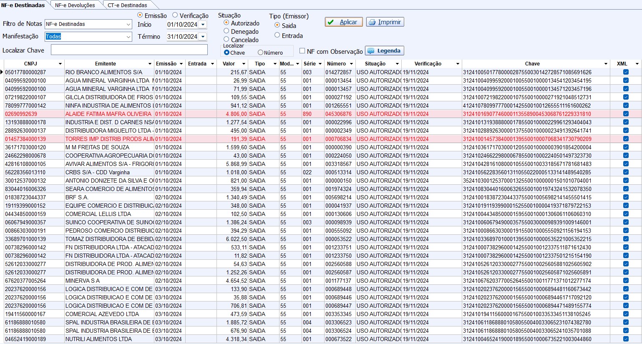642x344 pixels.
Task: Click the Imprimir printer button
Action: pos(385,22)
